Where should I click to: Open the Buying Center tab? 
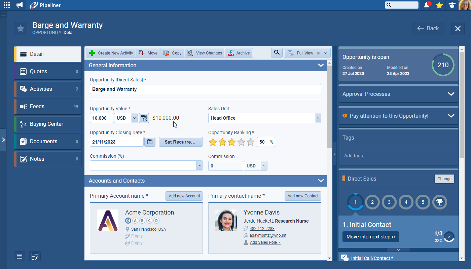(x=48, y=124)
